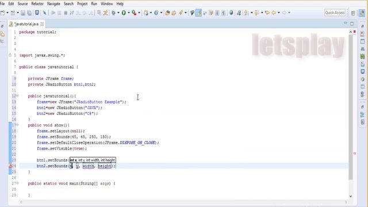
Task: Open the External Tools dropdown arrow
Action: pos(139,13)
